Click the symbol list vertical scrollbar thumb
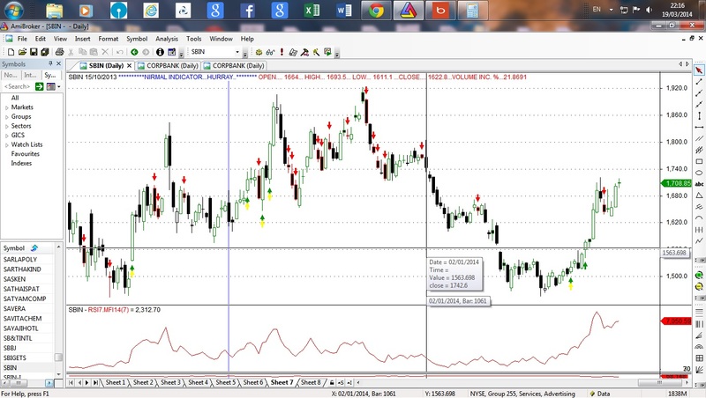Image resolution: width=706 pixels, height=398 pixels. tap(58, 357)
